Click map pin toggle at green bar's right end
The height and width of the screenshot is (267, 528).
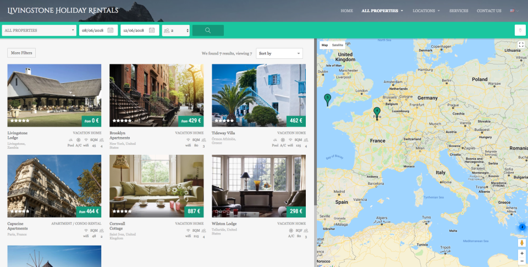(520, 30)
